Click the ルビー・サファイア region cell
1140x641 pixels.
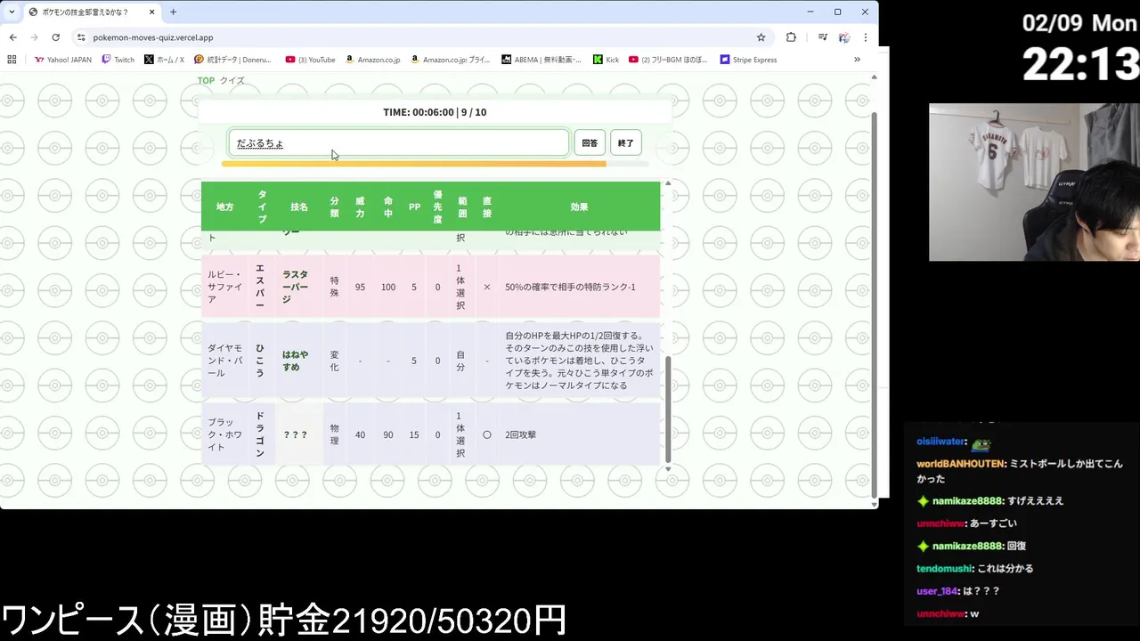pos(224,287)
